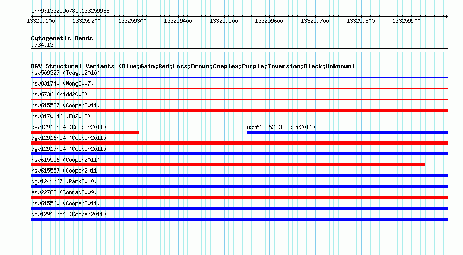This screenshot has height=255, width=463.
Task: Click ruler position 133259400
Action: (x=178, y=21)
